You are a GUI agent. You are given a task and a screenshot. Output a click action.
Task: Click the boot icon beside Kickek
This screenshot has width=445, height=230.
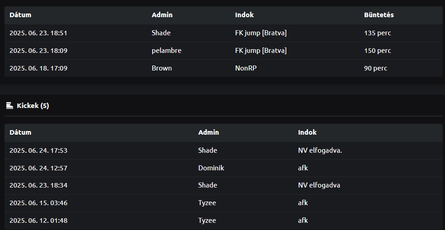pos(9,106)
